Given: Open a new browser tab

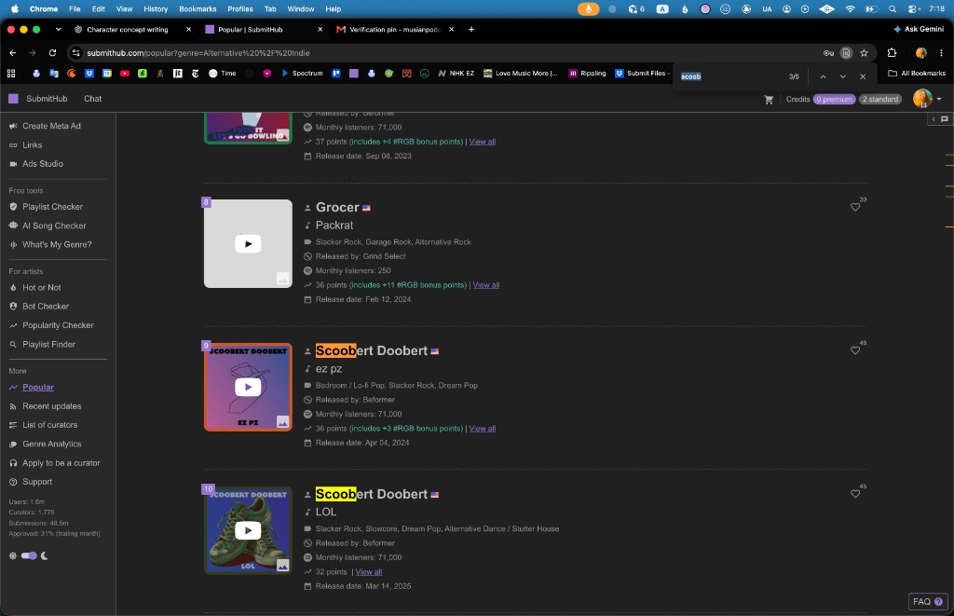Looking at the screenshot, I should click(470, 29).
